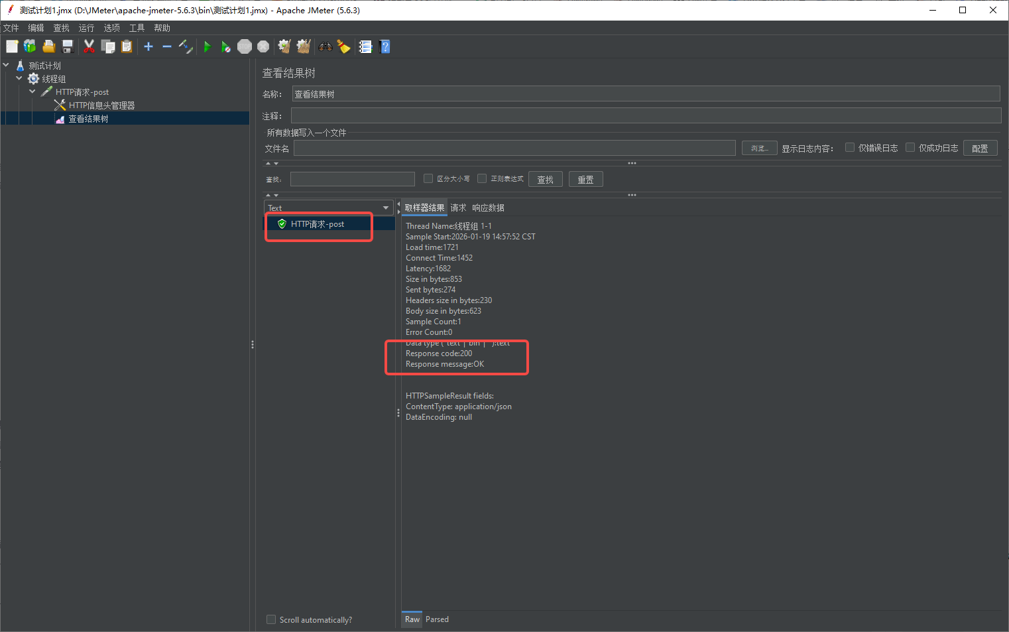This screenshot has width=1009, height=632.
Task: Click the Response message:OK line
Action: [445, 364]
